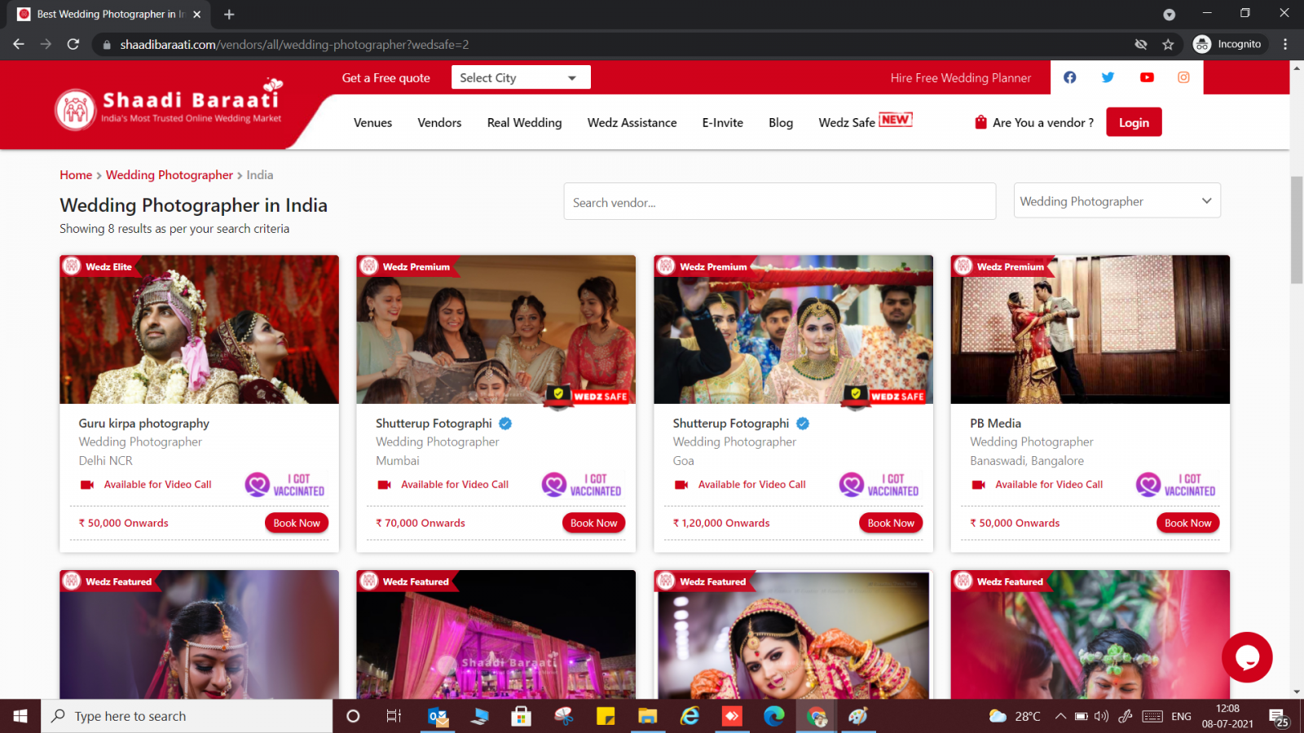
Task: Click Book Now for Mumbai Shutterup Fotographi
Action: click(593, 523)
